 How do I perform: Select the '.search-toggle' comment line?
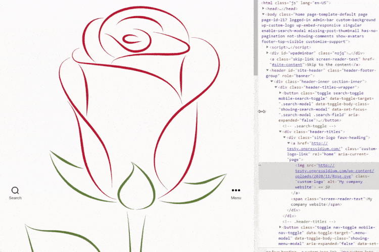coord(309,126)
